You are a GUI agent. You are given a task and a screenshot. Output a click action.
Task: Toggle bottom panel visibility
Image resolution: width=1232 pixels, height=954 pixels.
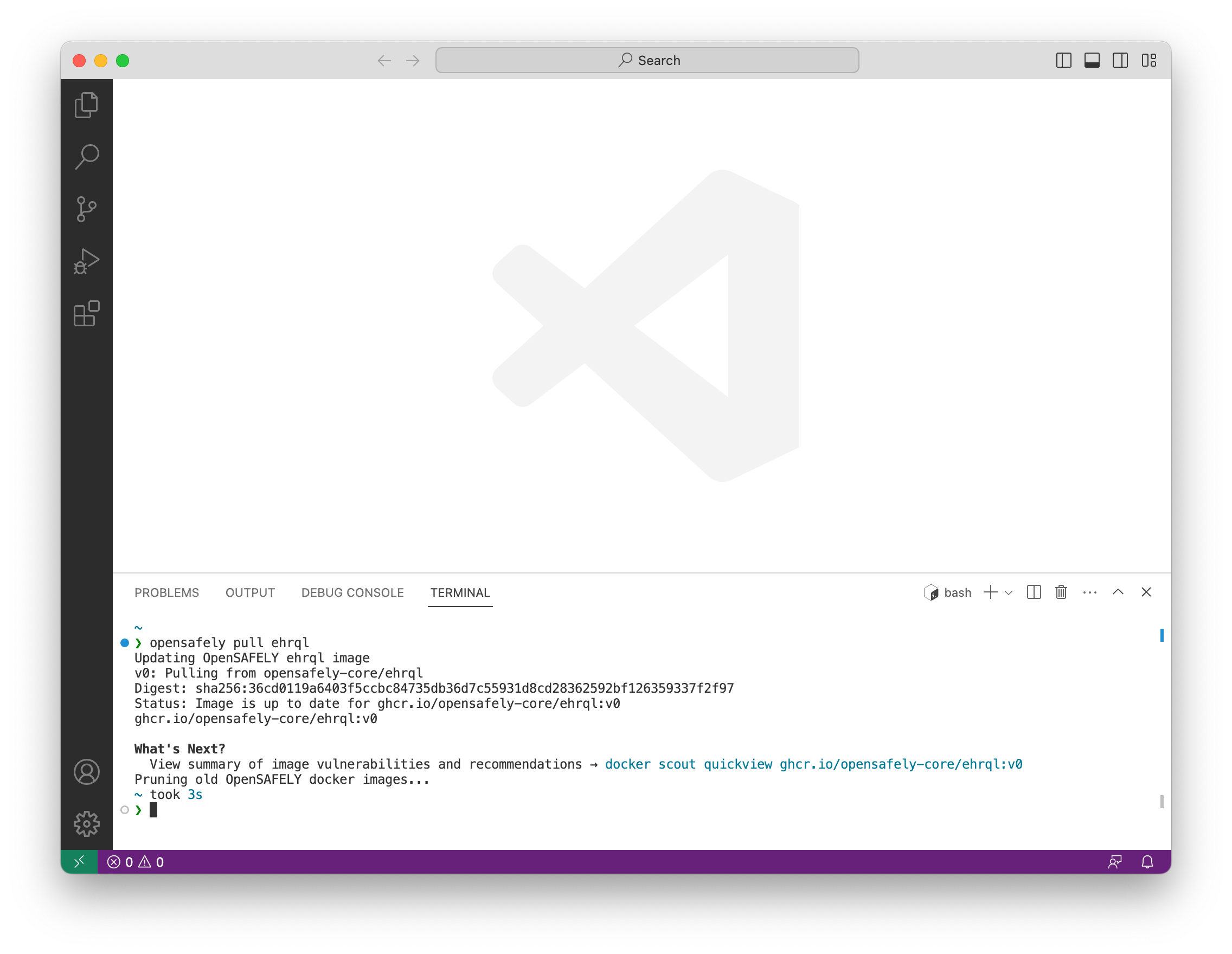(x=1092, y=60)
